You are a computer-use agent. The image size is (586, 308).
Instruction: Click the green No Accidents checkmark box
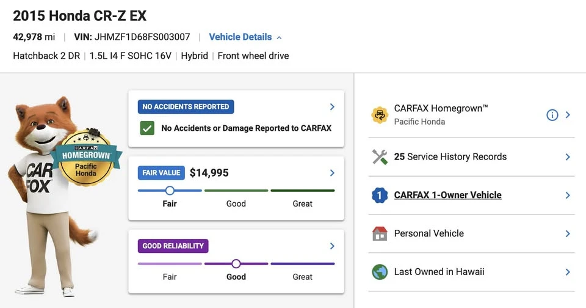click(x=147, y=128)
